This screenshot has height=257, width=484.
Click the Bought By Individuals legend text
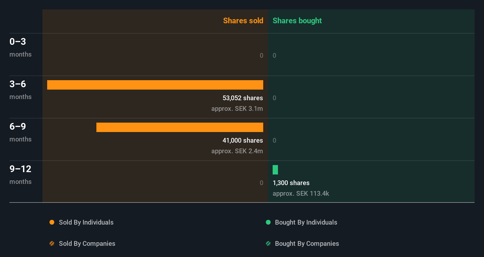pyautogui.click(x=306, y=222)
